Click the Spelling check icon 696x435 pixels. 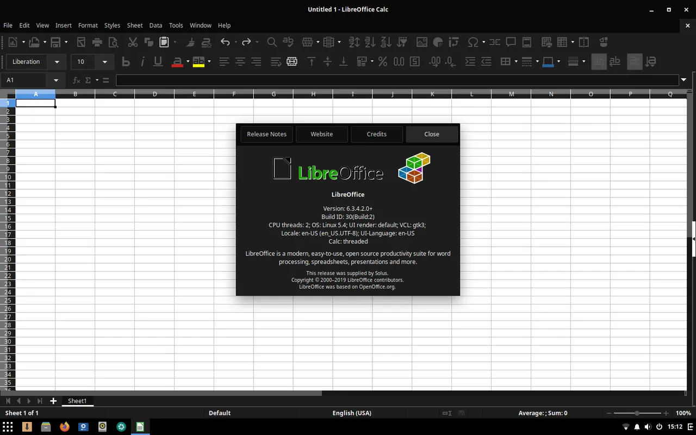pyautogui.click(x=288, y=42)
